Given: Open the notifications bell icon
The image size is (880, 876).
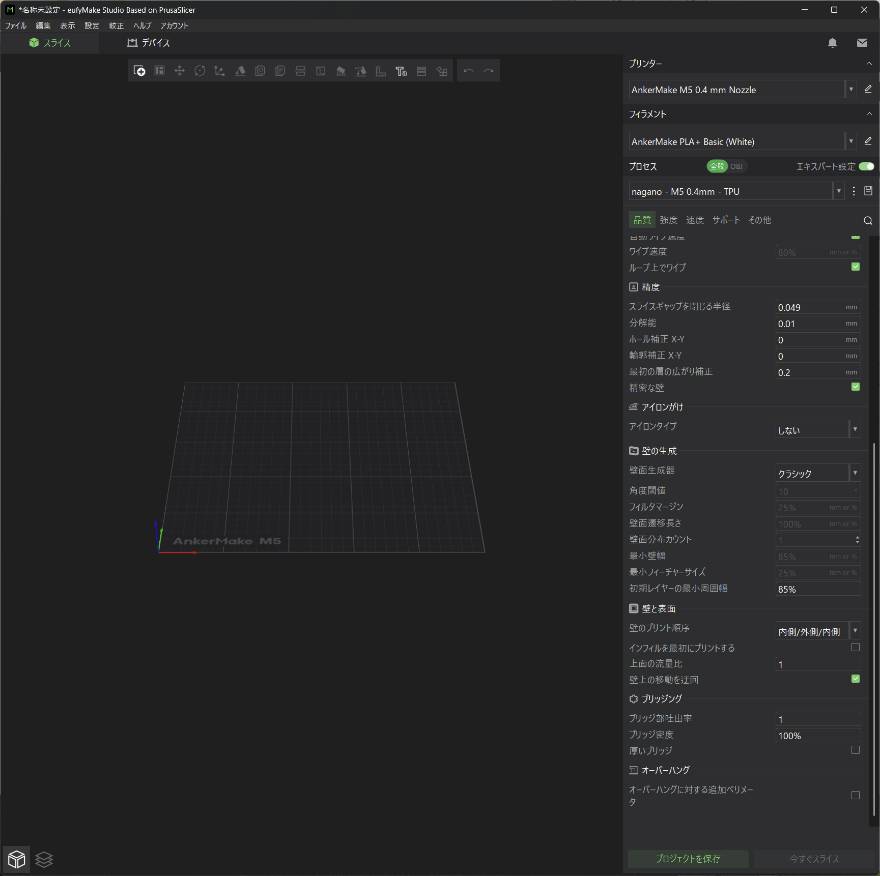Looking at the screenshot, I should click(x=832, y=43).
